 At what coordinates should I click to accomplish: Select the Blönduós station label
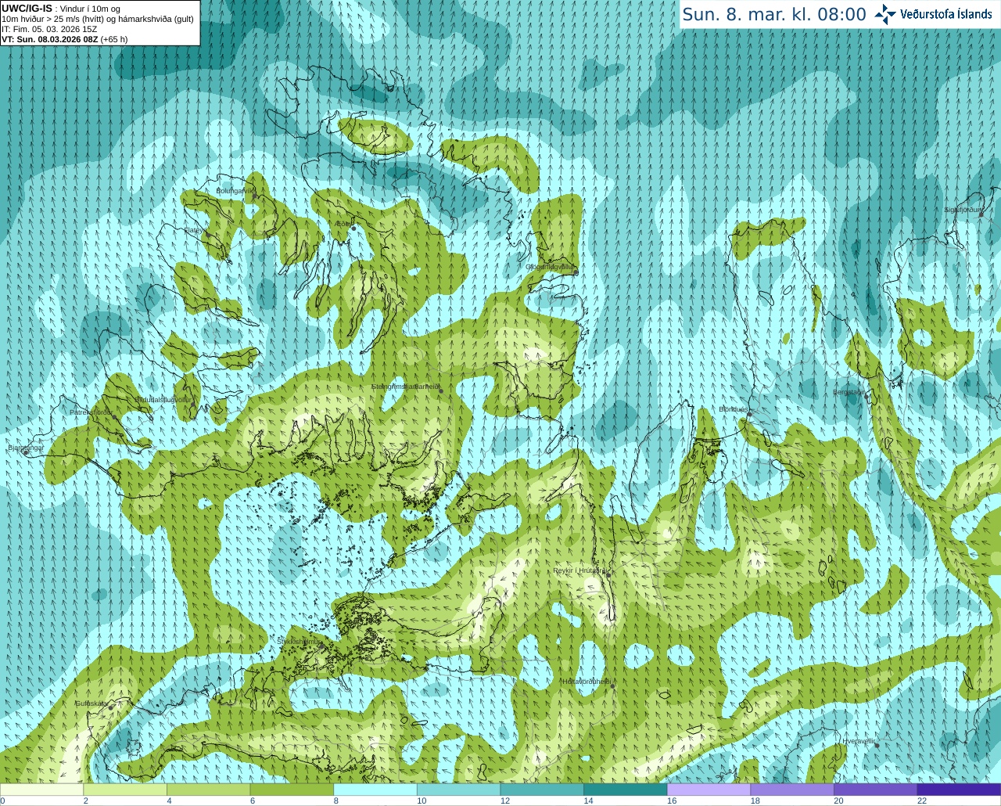click(734, 409)
